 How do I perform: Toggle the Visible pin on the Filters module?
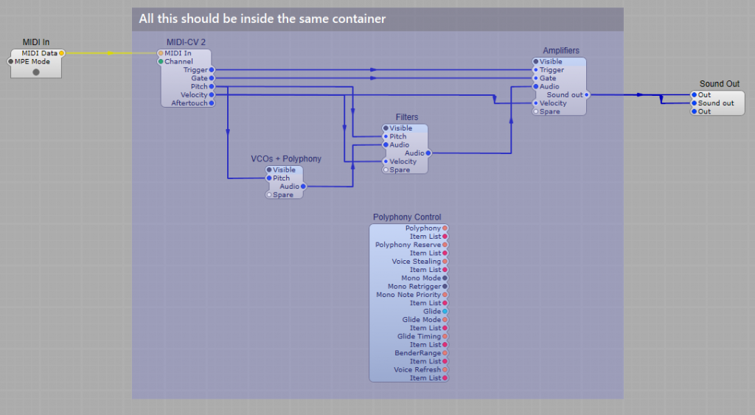[x=386, y=128]
